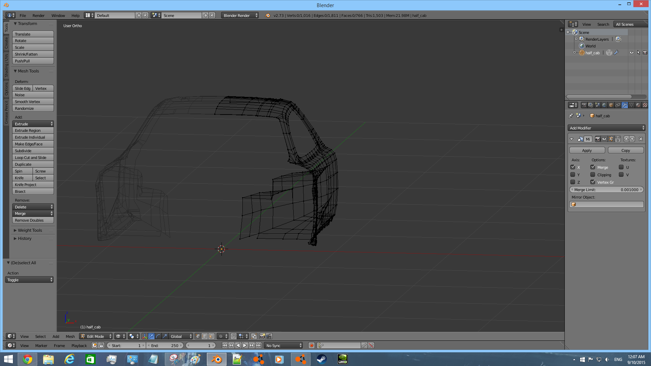Image resolution: width=651 pixels, height=366 pixels.
Task: Open the Blender Render engine dropdown
Action: (240, 15)
